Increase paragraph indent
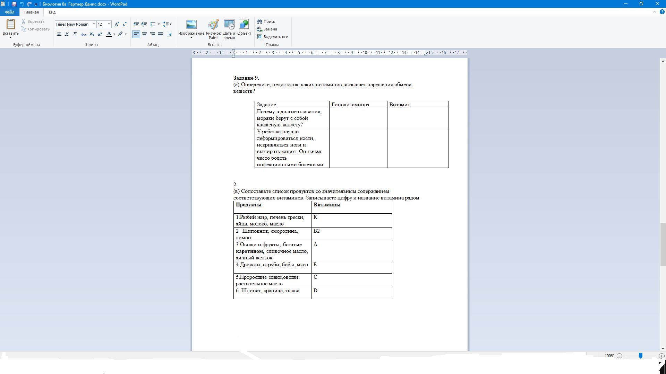This screenshot has width=666, height=374. tap(144, 24)
